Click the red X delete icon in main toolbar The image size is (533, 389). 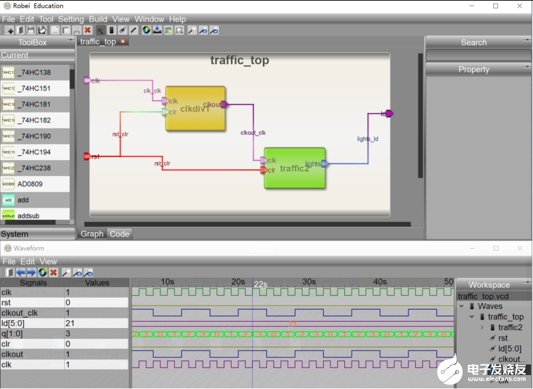click(87, 30)
